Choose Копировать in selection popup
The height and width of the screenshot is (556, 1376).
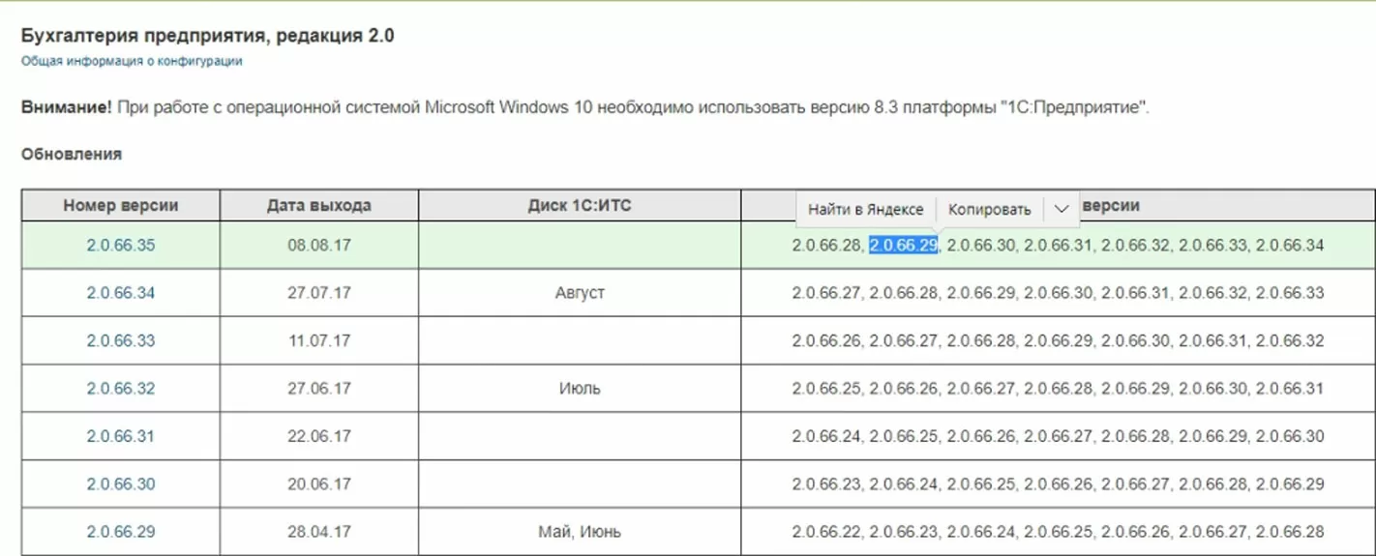point(989,209)
